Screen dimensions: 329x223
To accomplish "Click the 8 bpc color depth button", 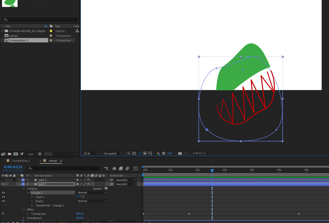I will coord(31,154).
